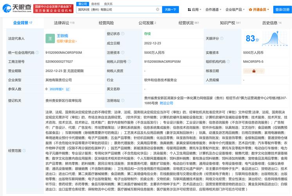
Task: Select the 查老板 search tab
Action: click(96, 4)
